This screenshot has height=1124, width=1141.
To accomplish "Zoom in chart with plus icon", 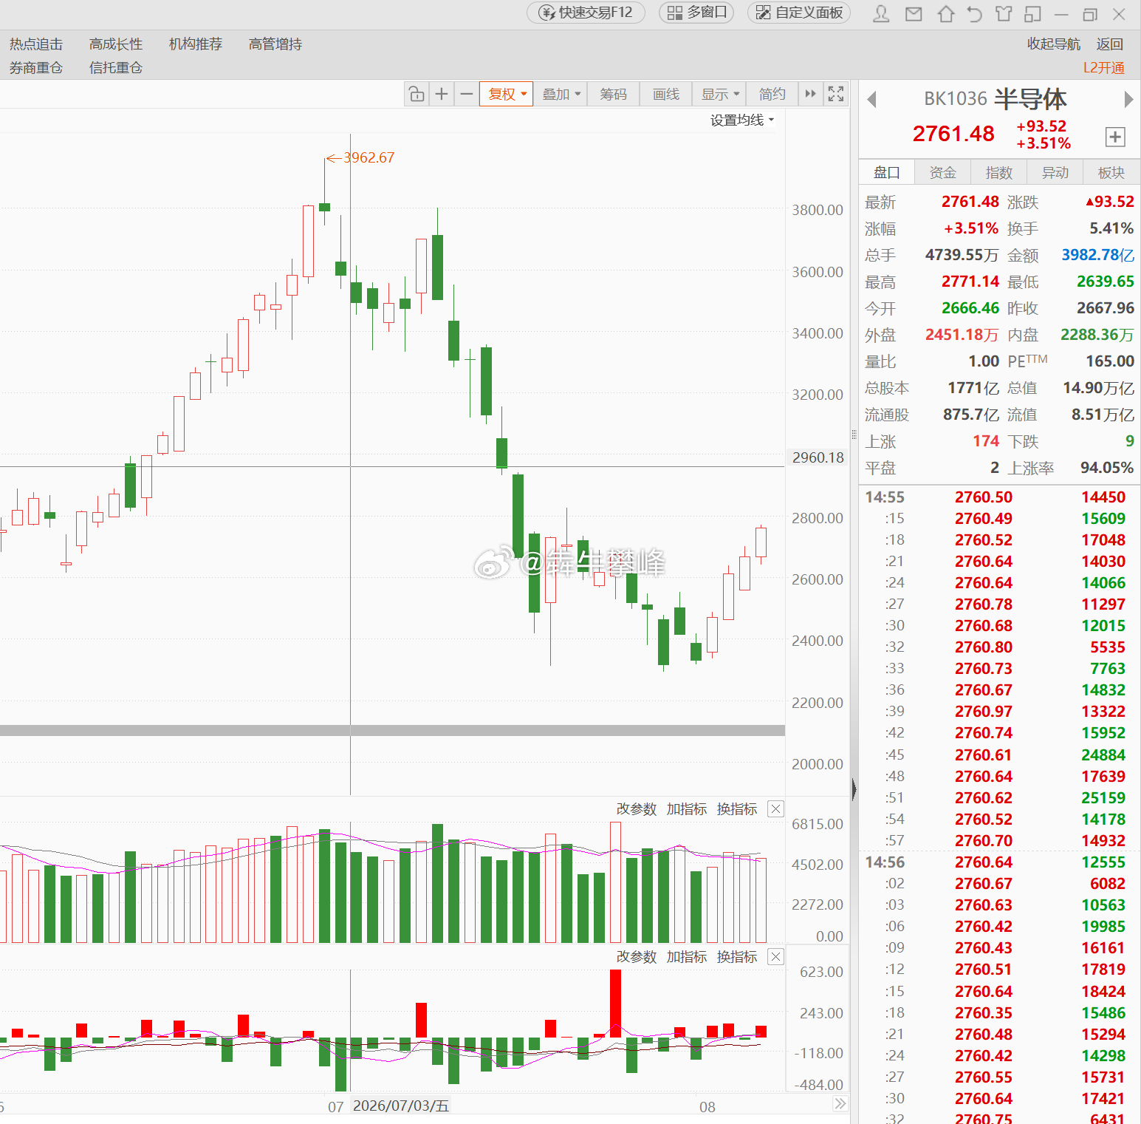I will [x=442, y=94].
